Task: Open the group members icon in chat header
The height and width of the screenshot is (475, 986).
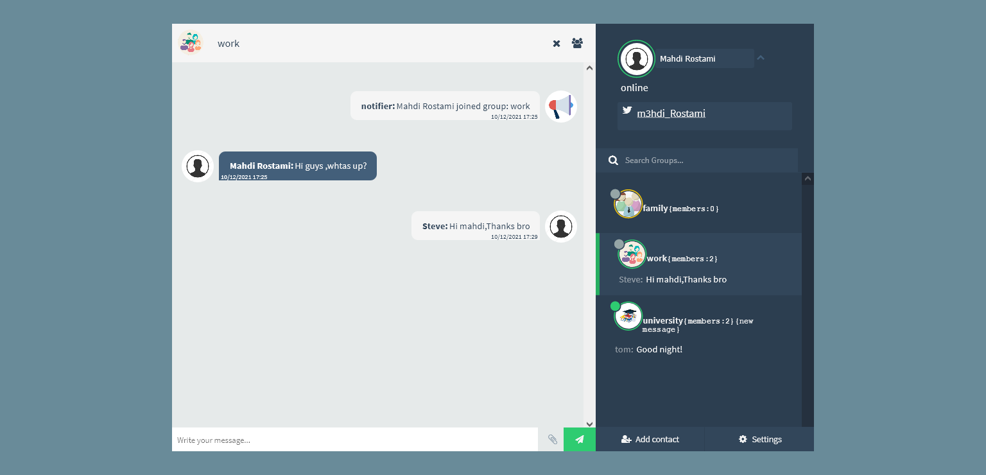Action: pyautogui.click(x=577, y=43)
